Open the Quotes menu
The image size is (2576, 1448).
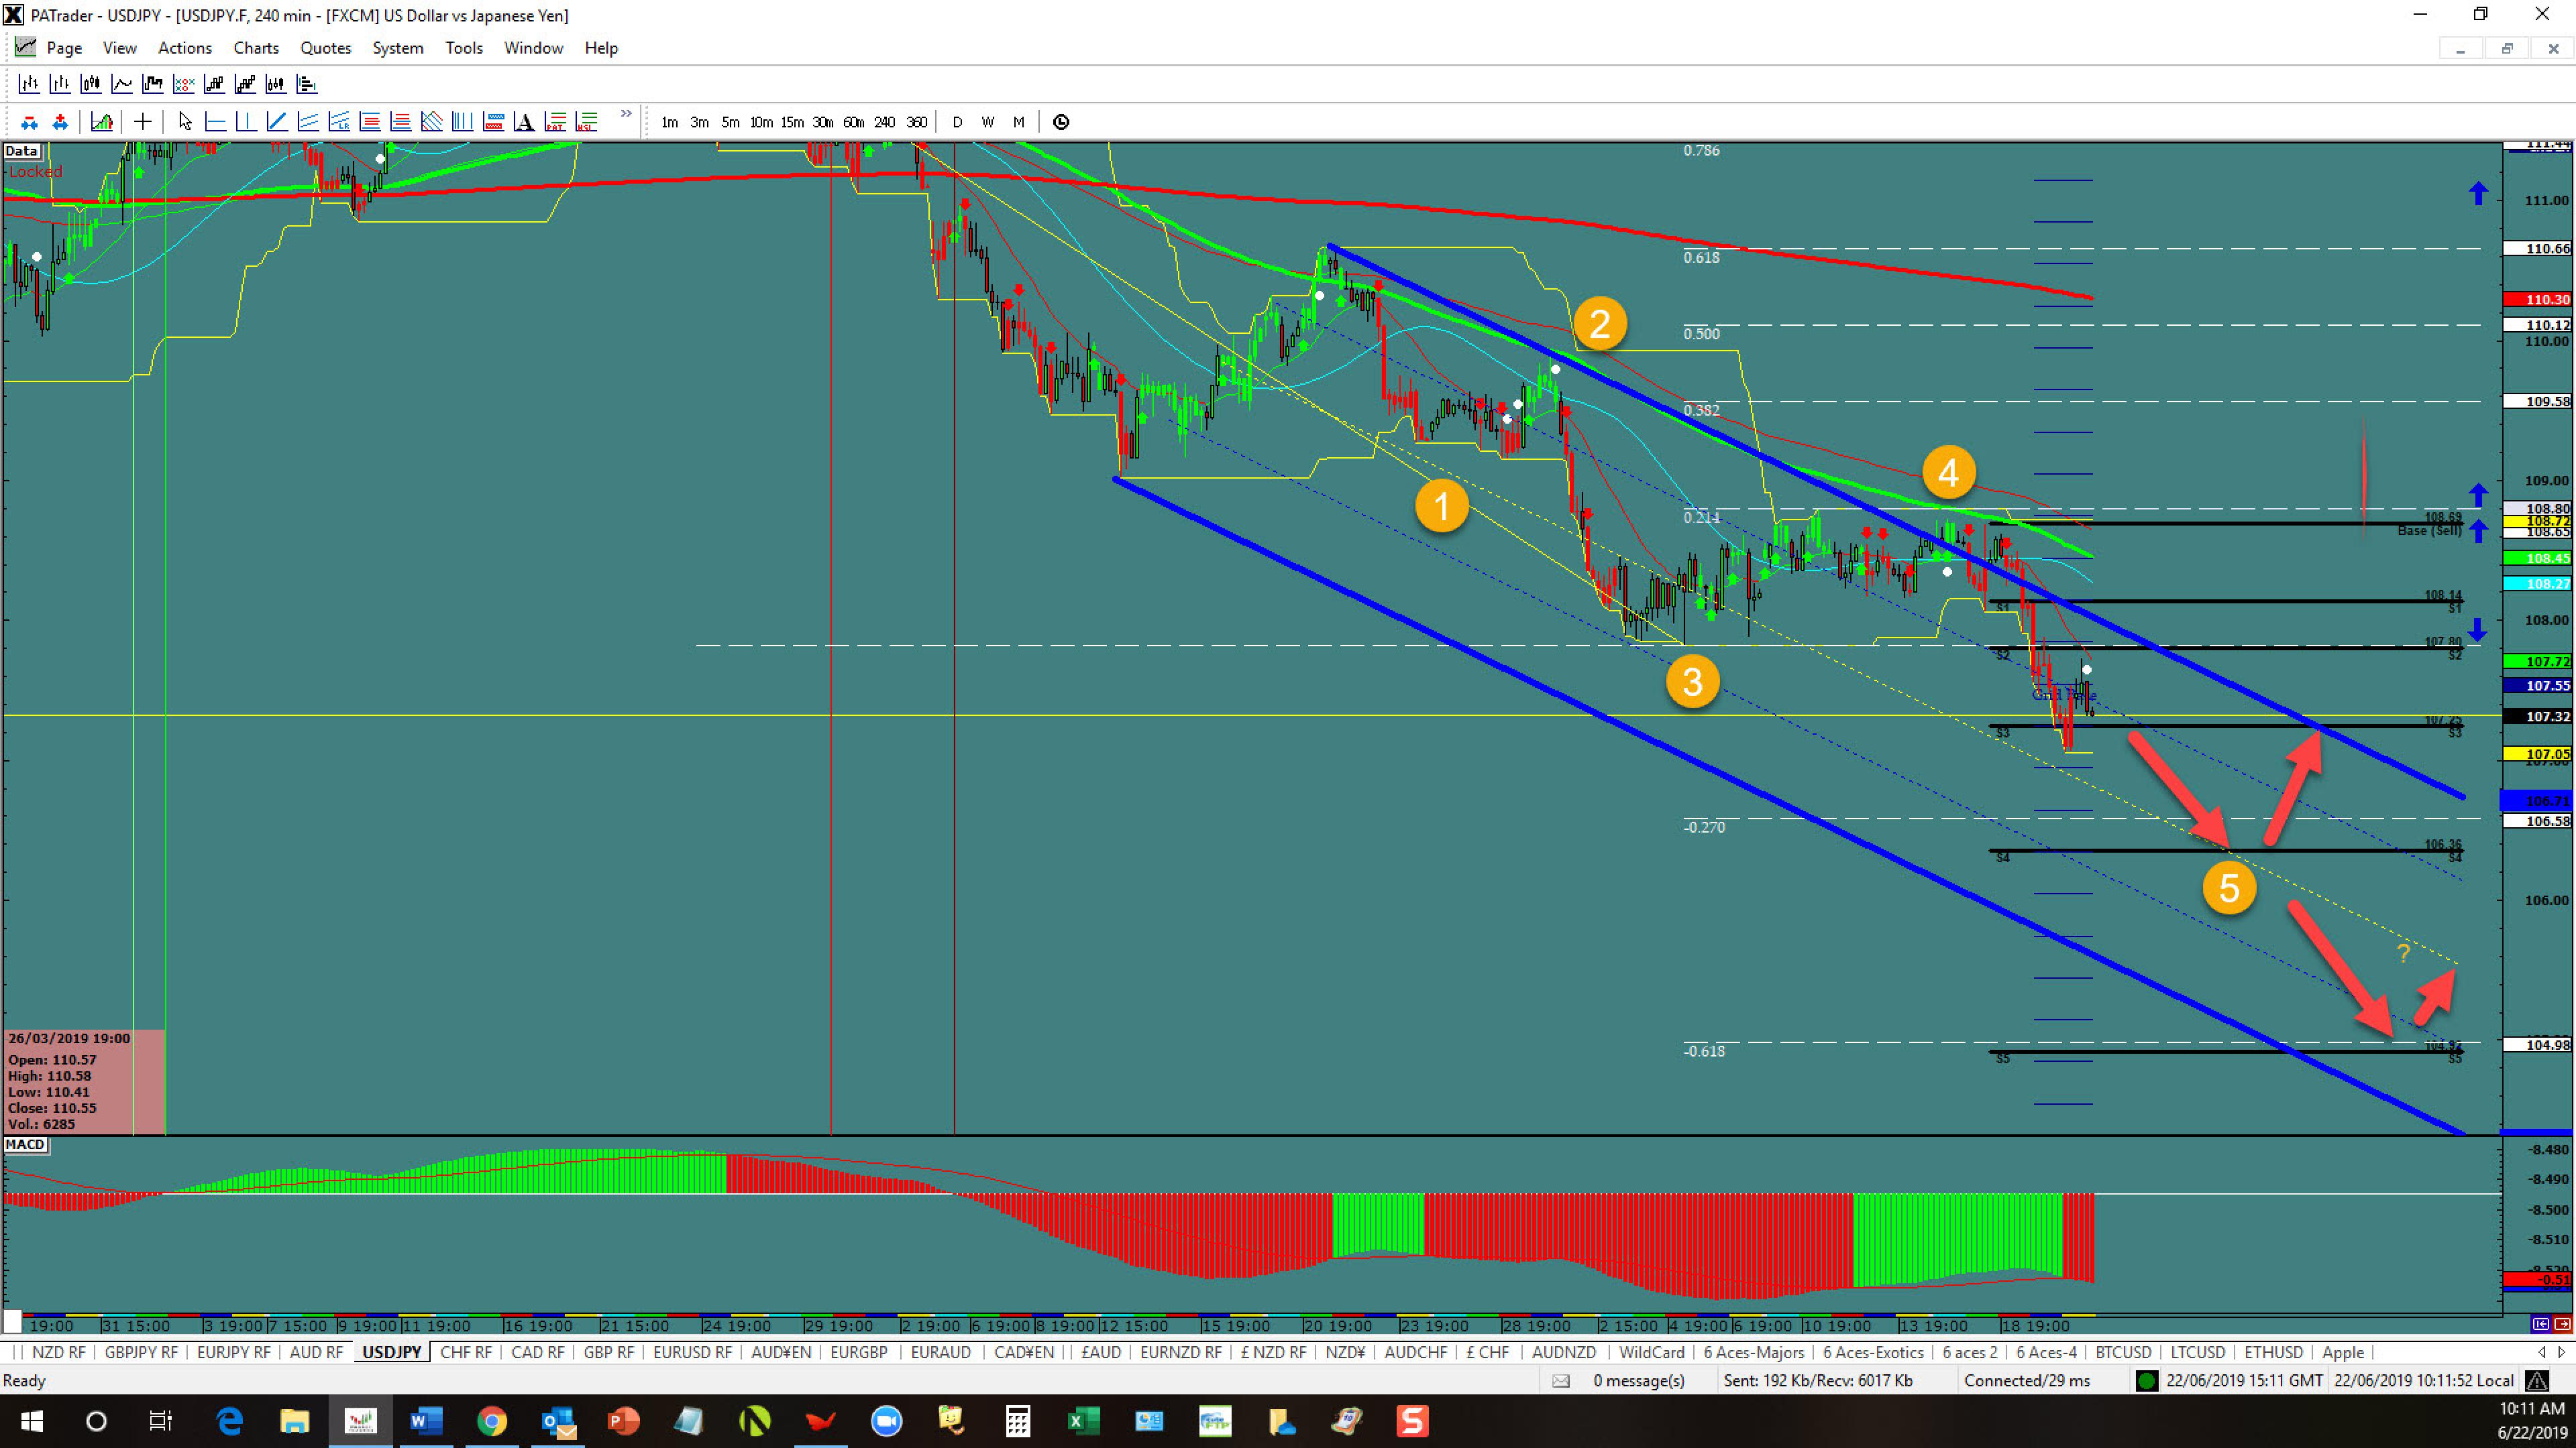pyautogui.click(x=326, y=48)
